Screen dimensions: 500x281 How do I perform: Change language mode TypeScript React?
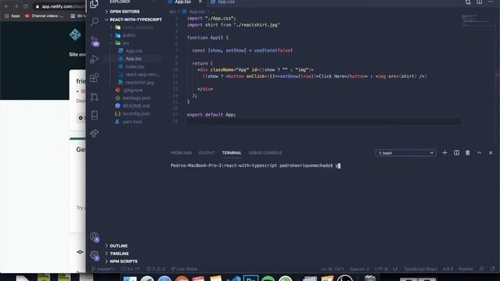click(x=420, y=269)
